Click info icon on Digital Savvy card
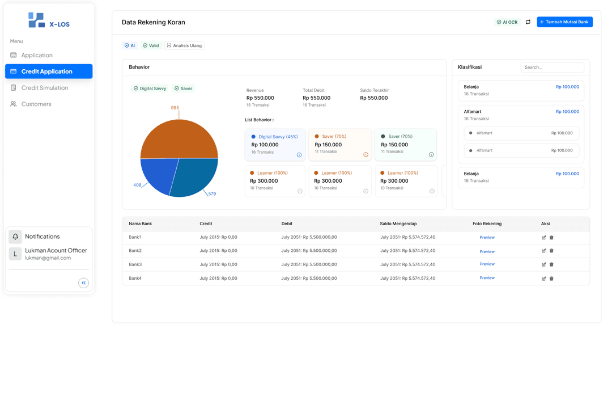 (299, 155)
